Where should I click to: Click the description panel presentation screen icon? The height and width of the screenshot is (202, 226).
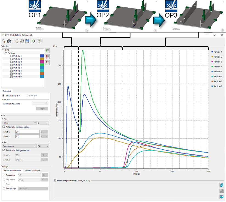(x=222, y=197)
